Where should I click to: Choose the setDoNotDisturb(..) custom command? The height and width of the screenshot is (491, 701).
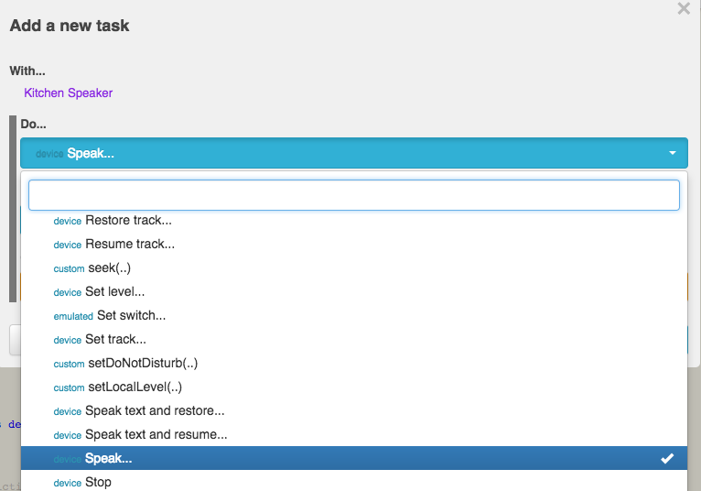click(x=353, y=363)
